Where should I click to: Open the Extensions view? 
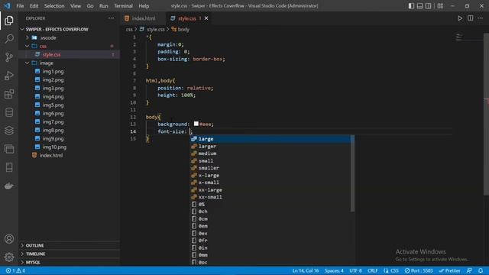tap(9, 94)
